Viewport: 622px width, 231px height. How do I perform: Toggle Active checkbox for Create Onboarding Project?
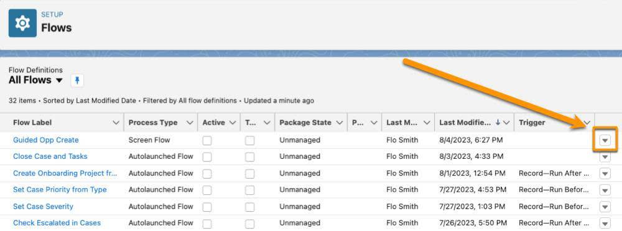(207, 174)
